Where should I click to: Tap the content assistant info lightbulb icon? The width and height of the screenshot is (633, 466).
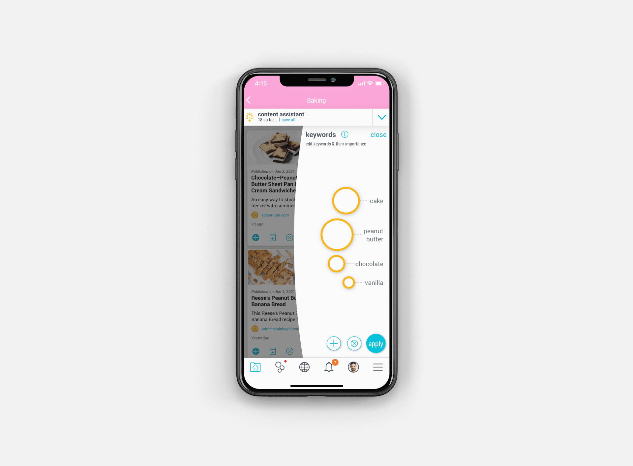tap(250, 117)
